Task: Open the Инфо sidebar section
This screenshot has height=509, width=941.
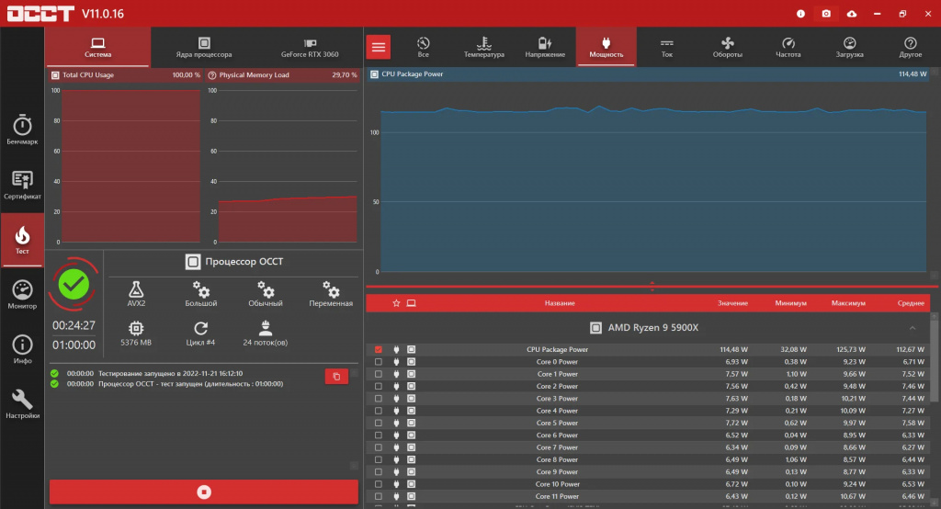Action: [x=22, y=349]
